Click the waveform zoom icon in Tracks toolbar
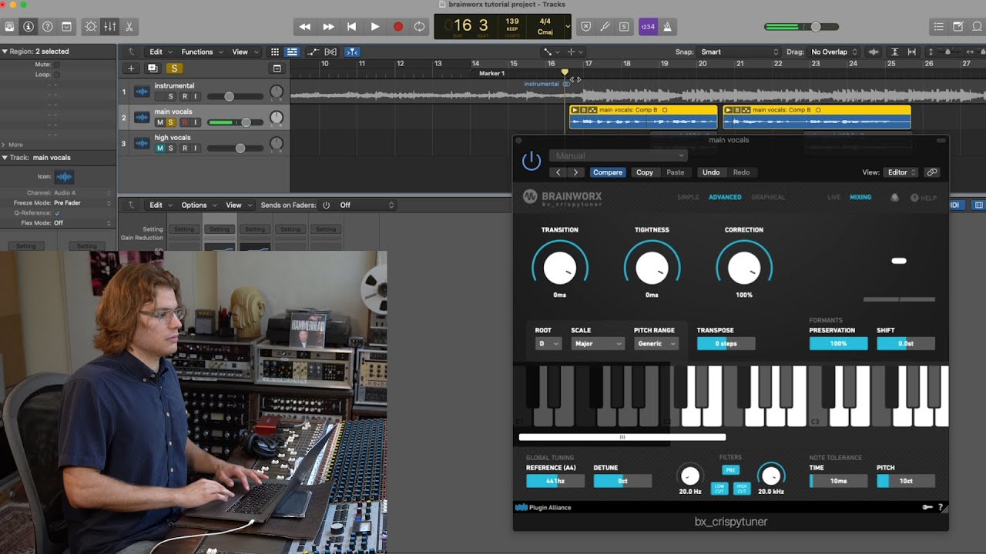Image resolution: width=986 pixels, height=554 pixels. click(874, 52)
